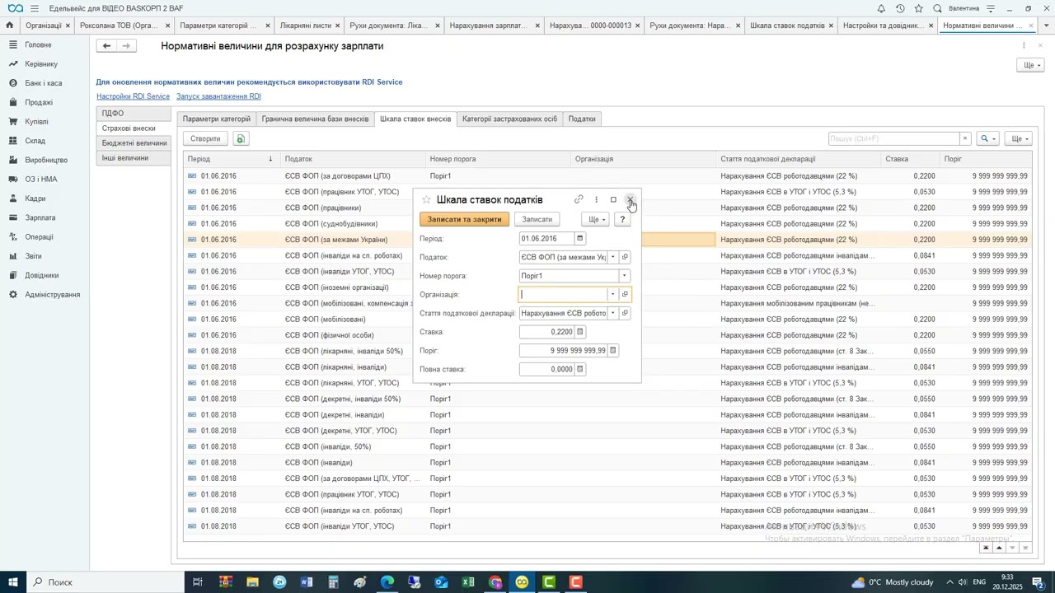
Task: Open the history clock icon
Action: 900,8
